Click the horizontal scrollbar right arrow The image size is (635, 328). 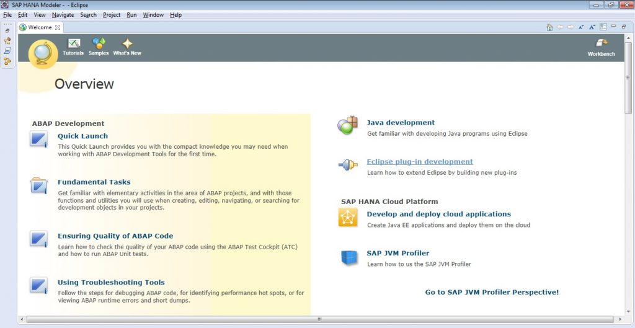621,319
